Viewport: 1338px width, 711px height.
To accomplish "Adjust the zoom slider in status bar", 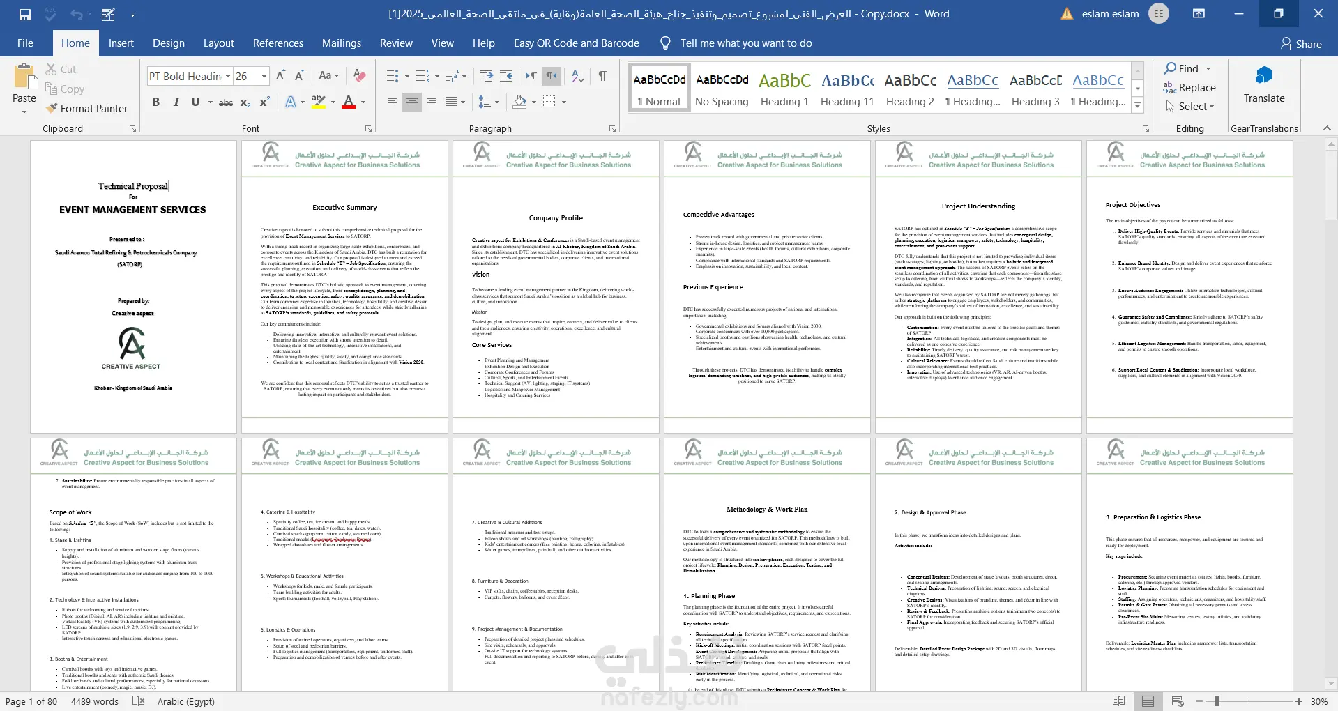I will pos(1217,701).
